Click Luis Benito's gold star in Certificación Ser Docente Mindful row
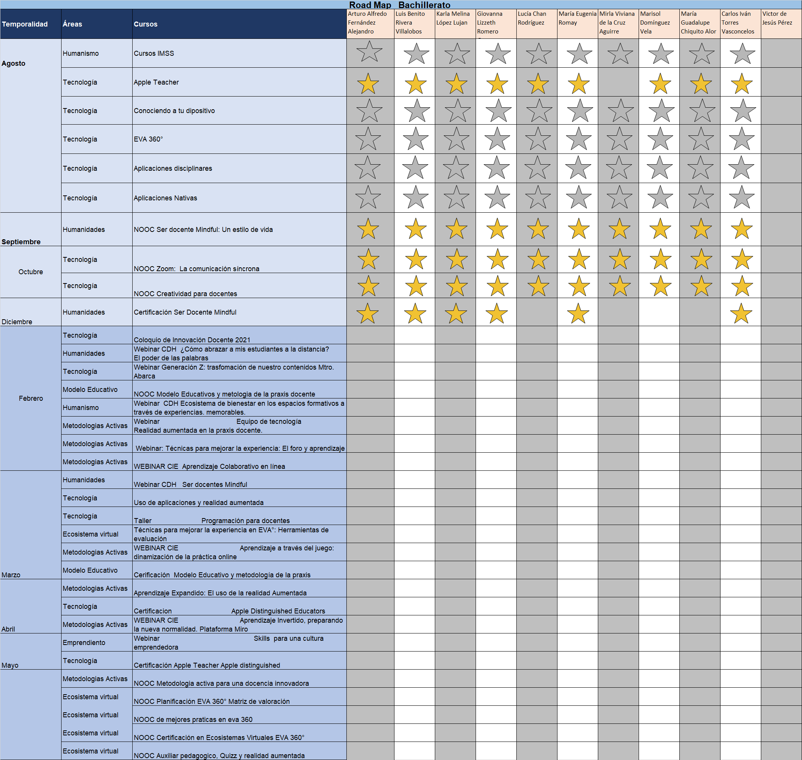This screenshot has height=760, width=802. tap(415, 313)
